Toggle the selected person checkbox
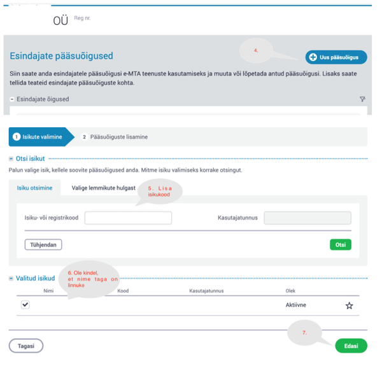 [x=25, y=304]
